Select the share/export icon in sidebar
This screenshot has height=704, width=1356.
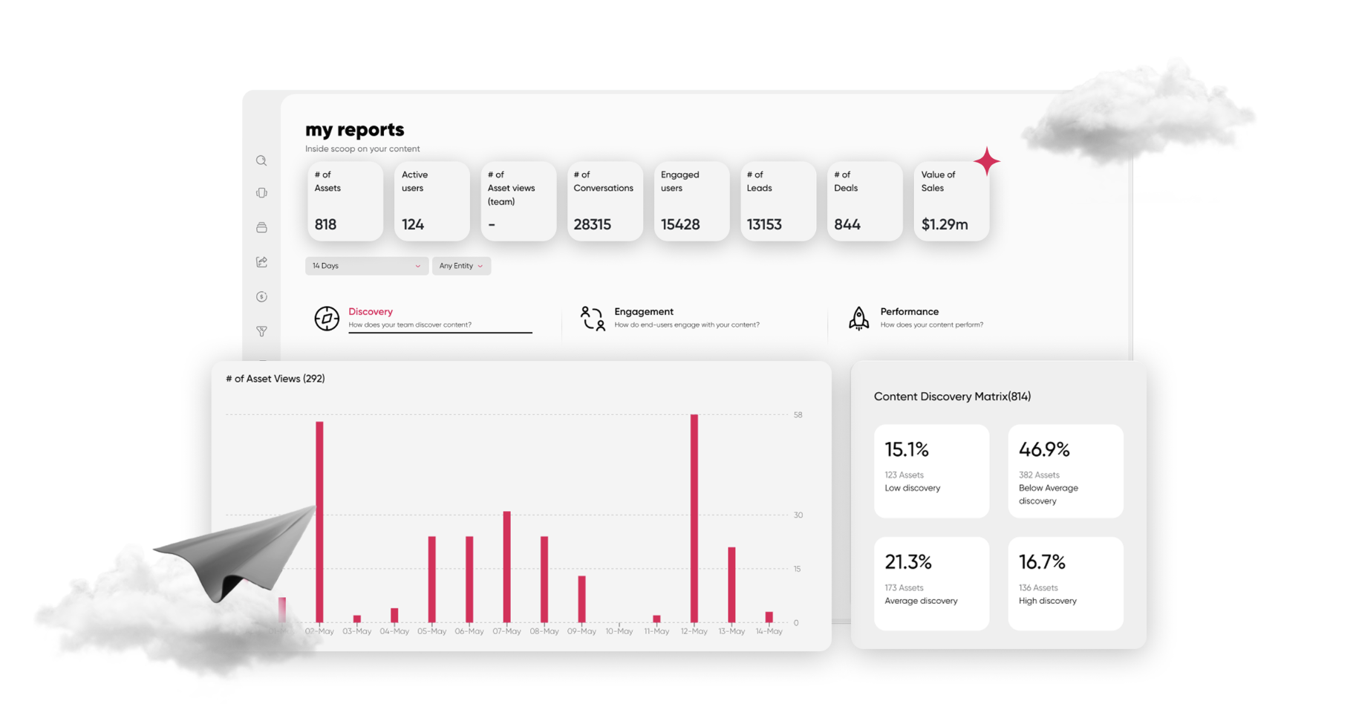261,261
